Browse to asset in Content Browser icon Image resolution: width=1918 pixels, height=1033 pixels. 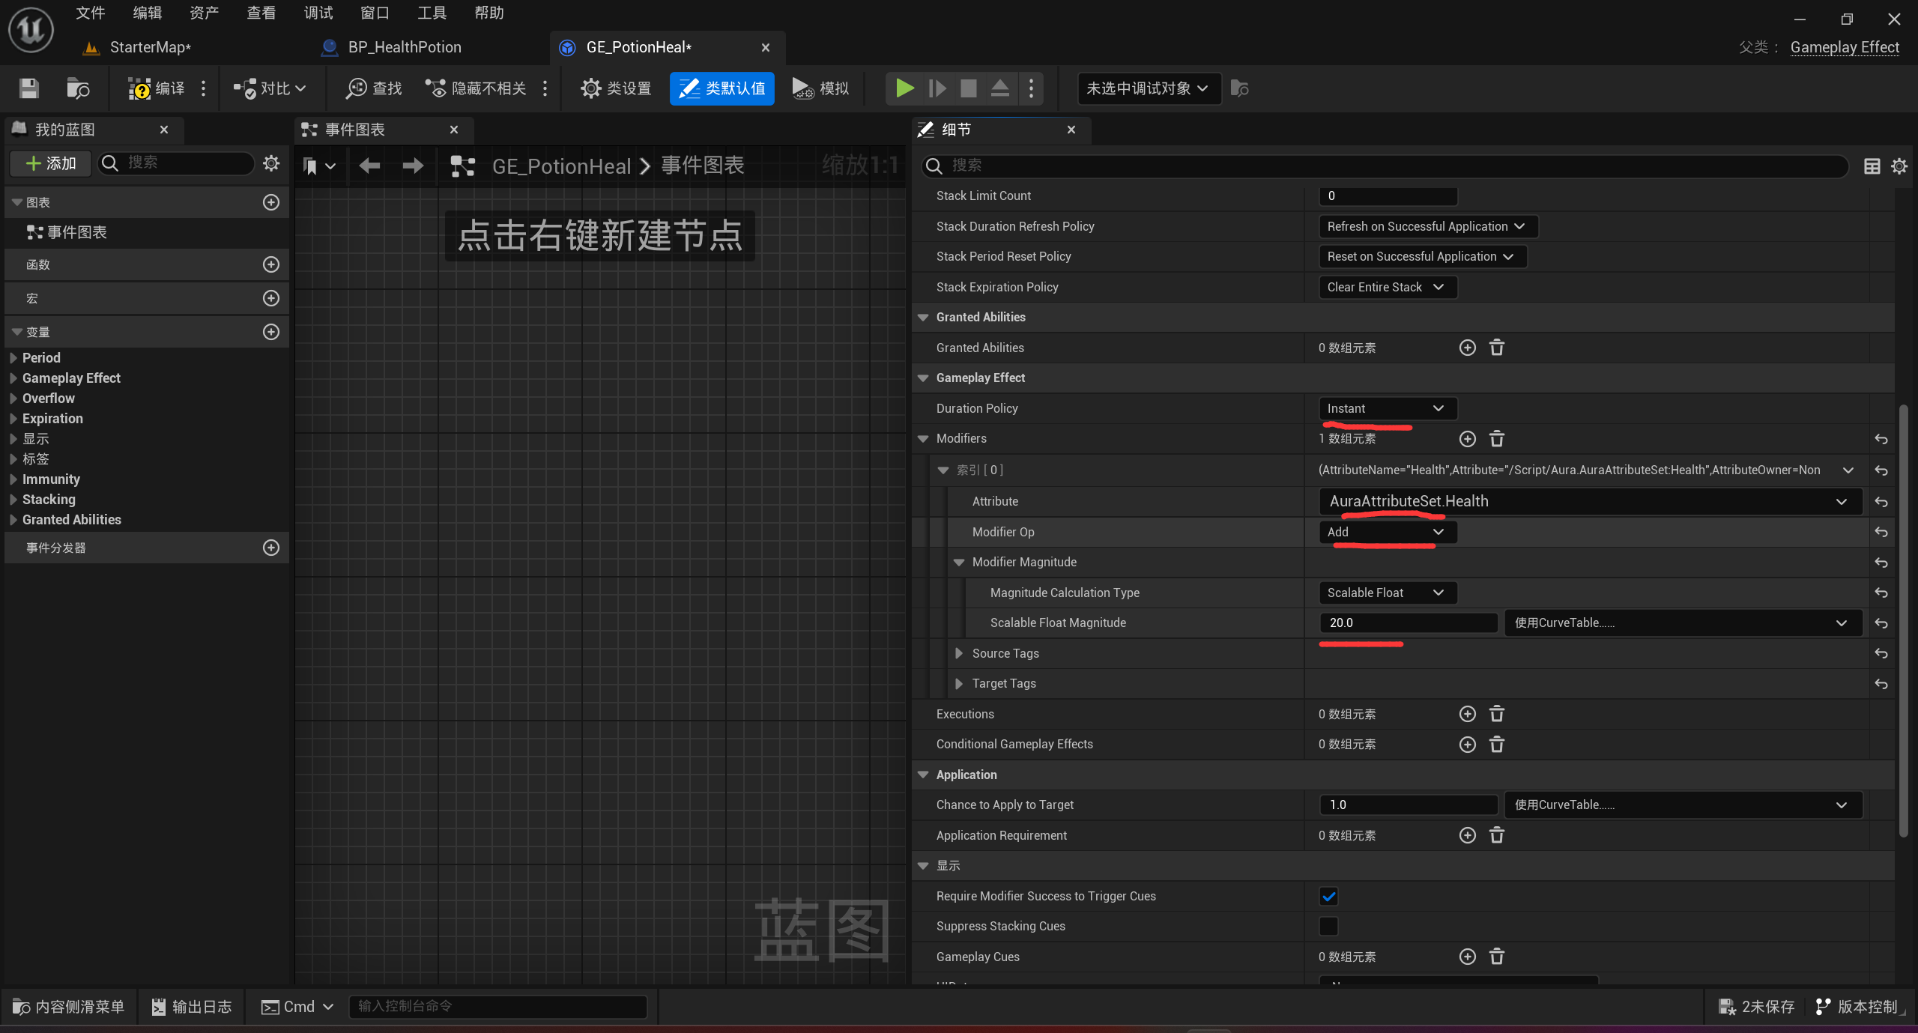(x=78, y=88)
